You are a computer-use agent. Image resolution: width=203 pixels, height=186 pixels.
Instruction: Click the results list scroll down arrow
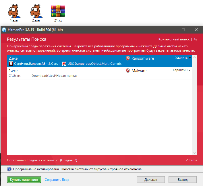point(194,153)
